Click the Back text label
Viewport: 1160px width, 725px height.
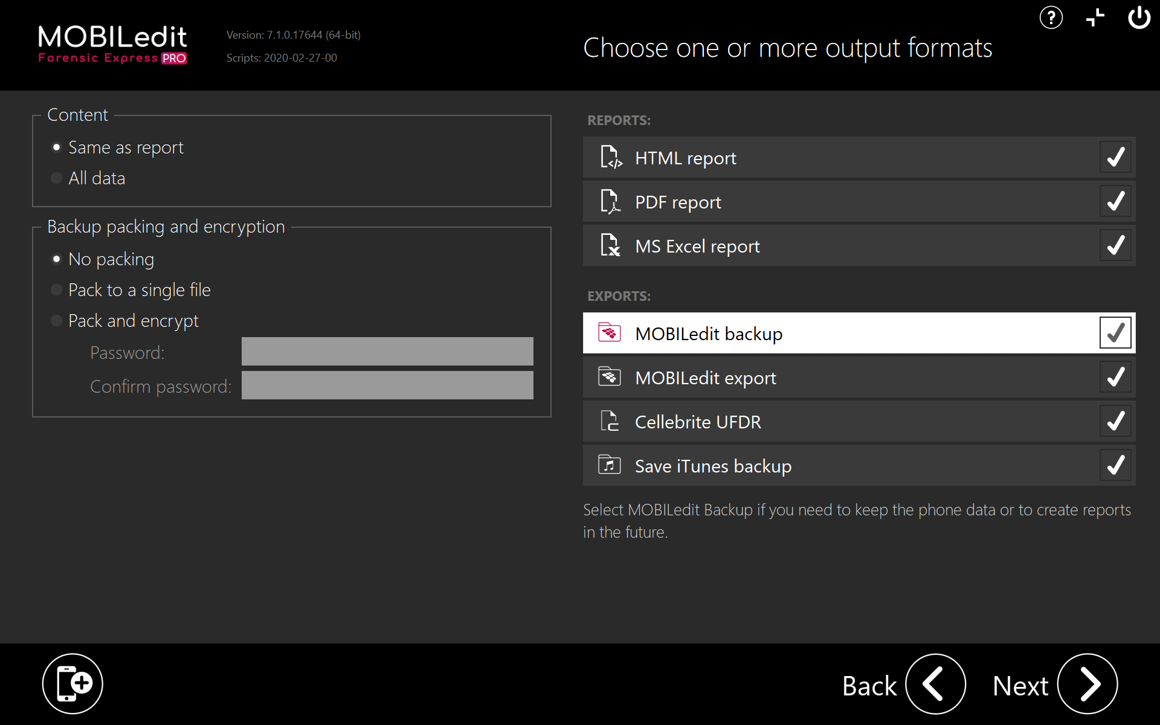(x=869, y=686)
